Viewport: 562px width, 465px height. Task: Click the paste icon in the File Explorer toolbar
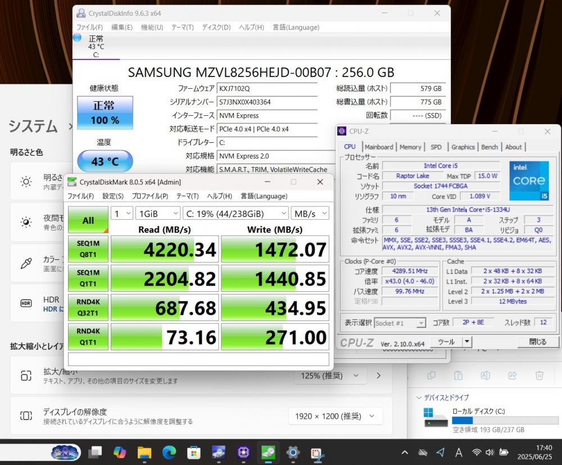point(459,376)
